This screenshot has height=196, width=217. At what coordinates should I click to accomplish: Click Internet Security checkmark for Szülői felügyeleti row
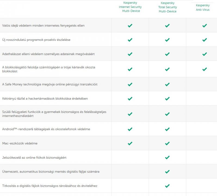130,114
